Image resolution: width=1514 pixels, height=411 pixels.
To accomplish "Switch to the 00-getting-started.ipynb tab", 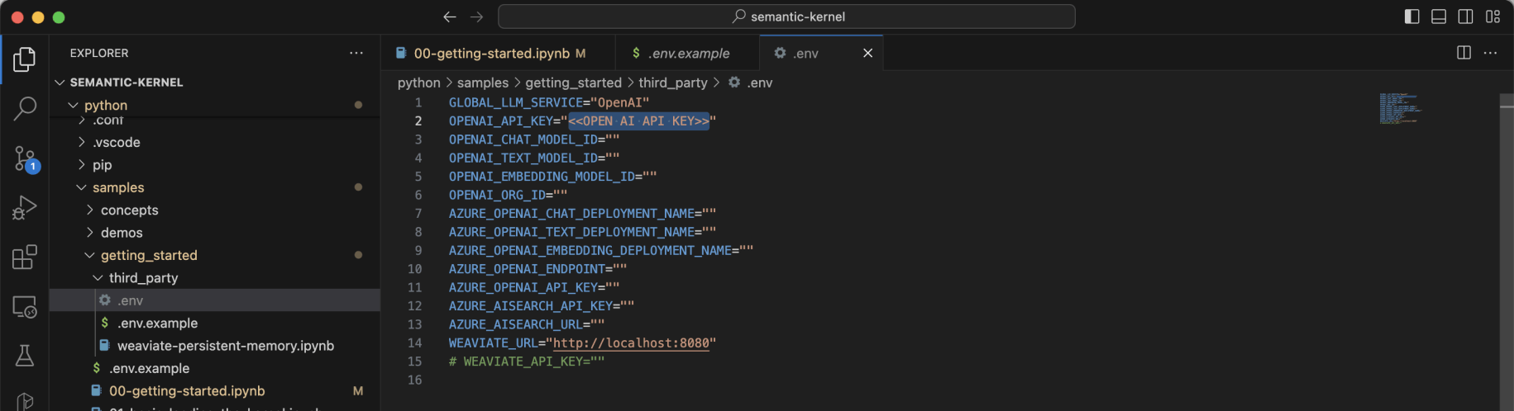I will point(491,53).
